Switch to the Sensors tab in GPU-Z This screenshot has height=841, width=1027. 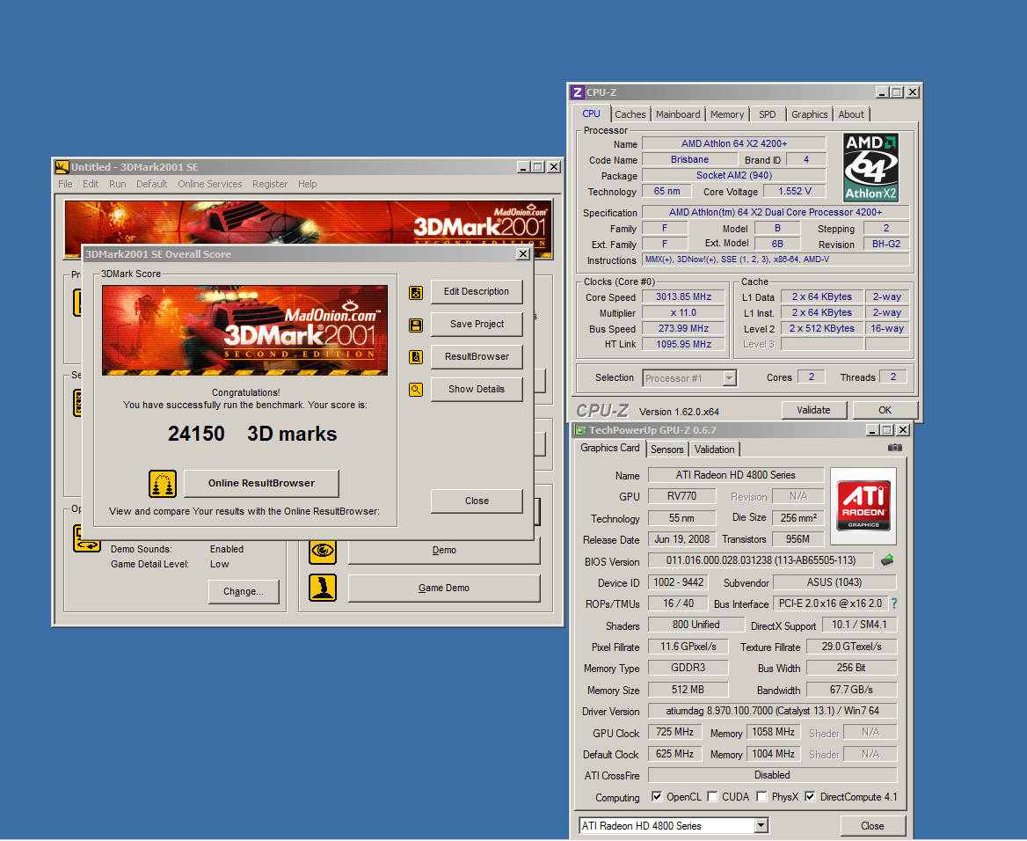[x=666, y=449]
